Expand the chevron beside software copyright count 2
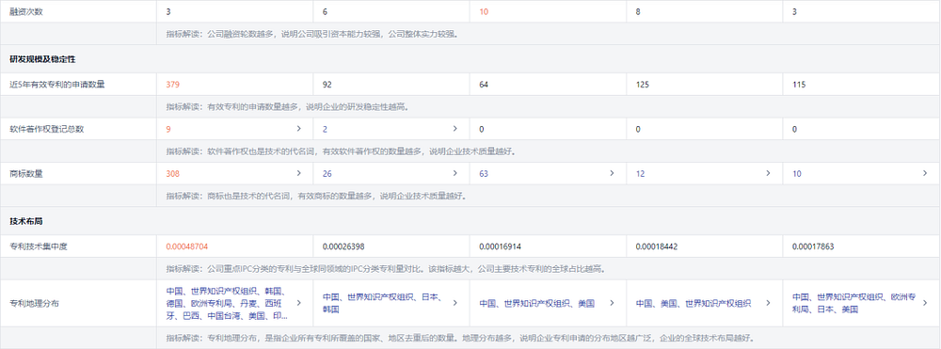The height and width of the screenshot is (349, 941). point(455,129)
